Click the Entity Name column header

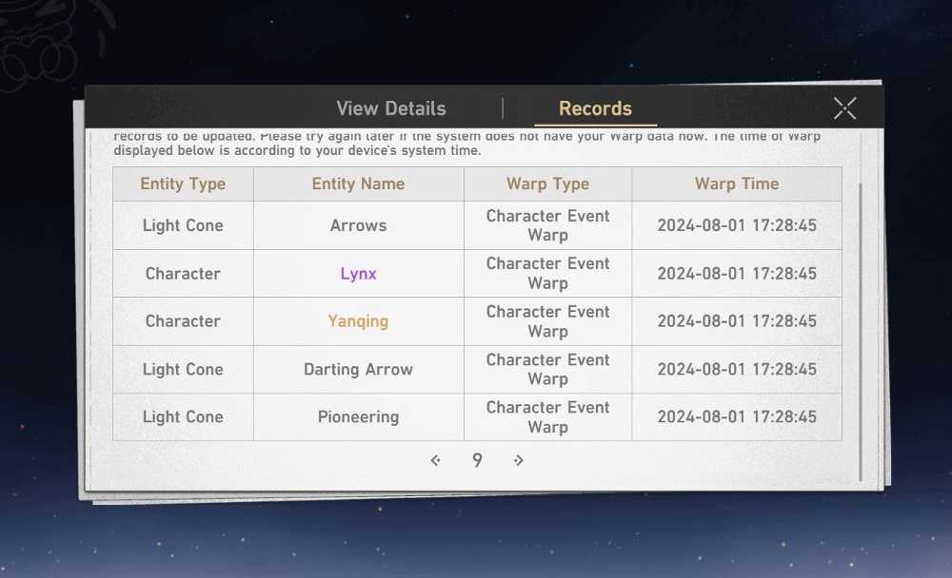click(358, 183)
